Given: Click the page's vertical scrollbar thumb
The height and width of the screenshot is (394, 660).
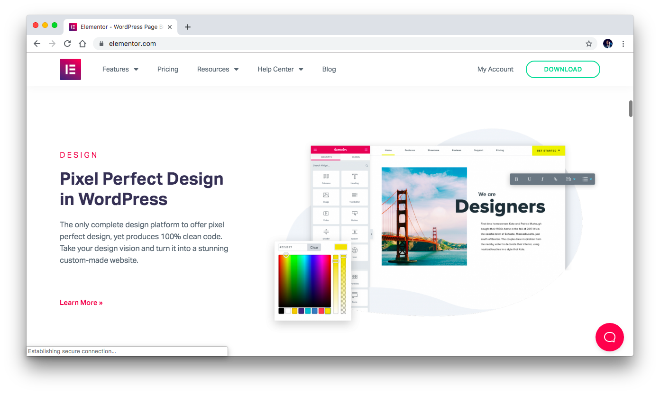Looking at the screenshot, I should coord(631,108).
